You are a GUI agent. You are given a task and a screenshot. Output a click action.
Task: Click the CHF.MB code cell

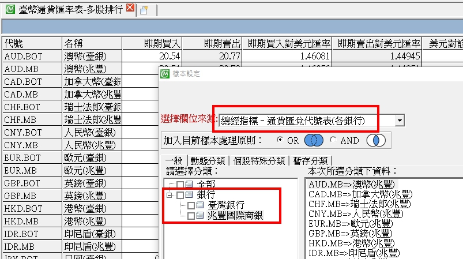pyautogui.click(x=32, y=119)
